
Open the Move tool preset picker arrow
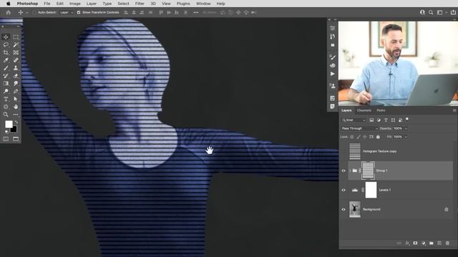[x=27, y=13]
